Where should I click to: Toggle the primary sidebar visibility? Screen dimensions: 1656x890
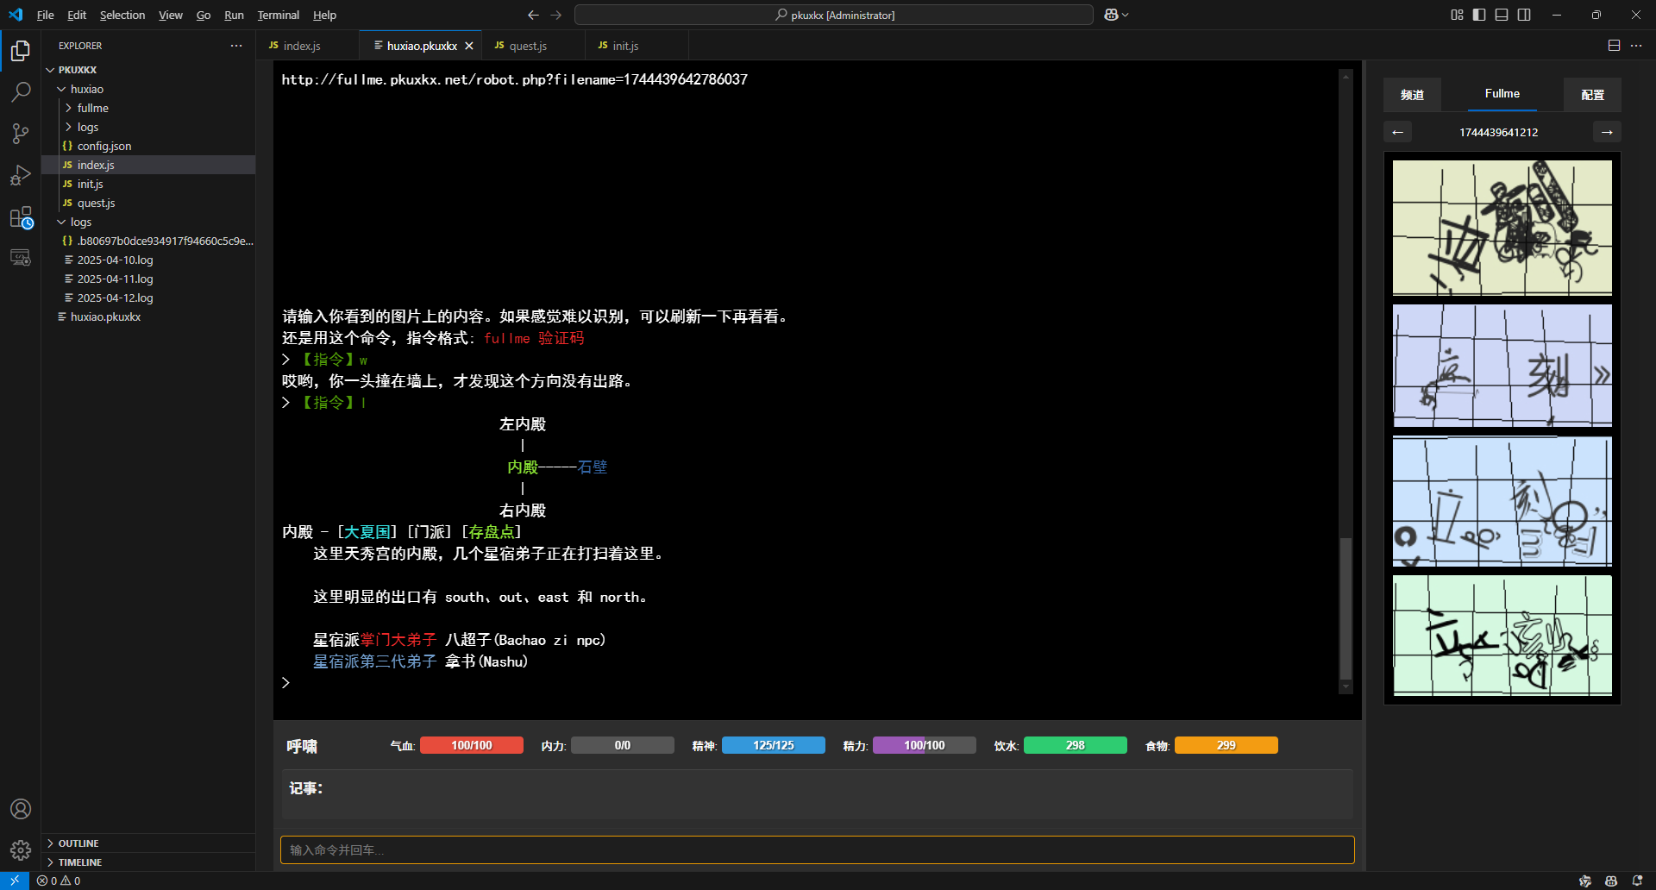1478,15
